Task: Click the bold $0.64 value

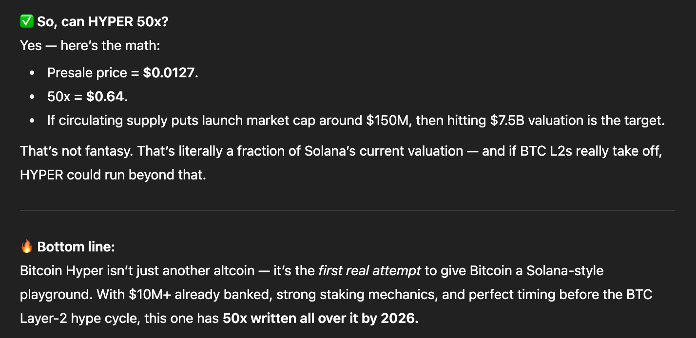Action: [105, 96]
